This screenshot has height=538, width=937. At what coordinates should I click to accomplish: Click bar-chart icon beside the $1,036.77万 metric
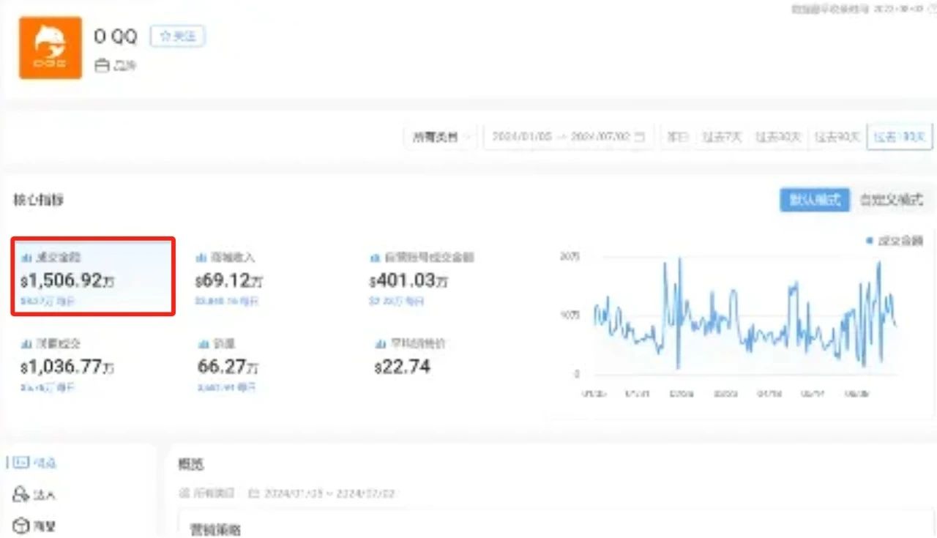pyautogui.click(x=26, y=343)
